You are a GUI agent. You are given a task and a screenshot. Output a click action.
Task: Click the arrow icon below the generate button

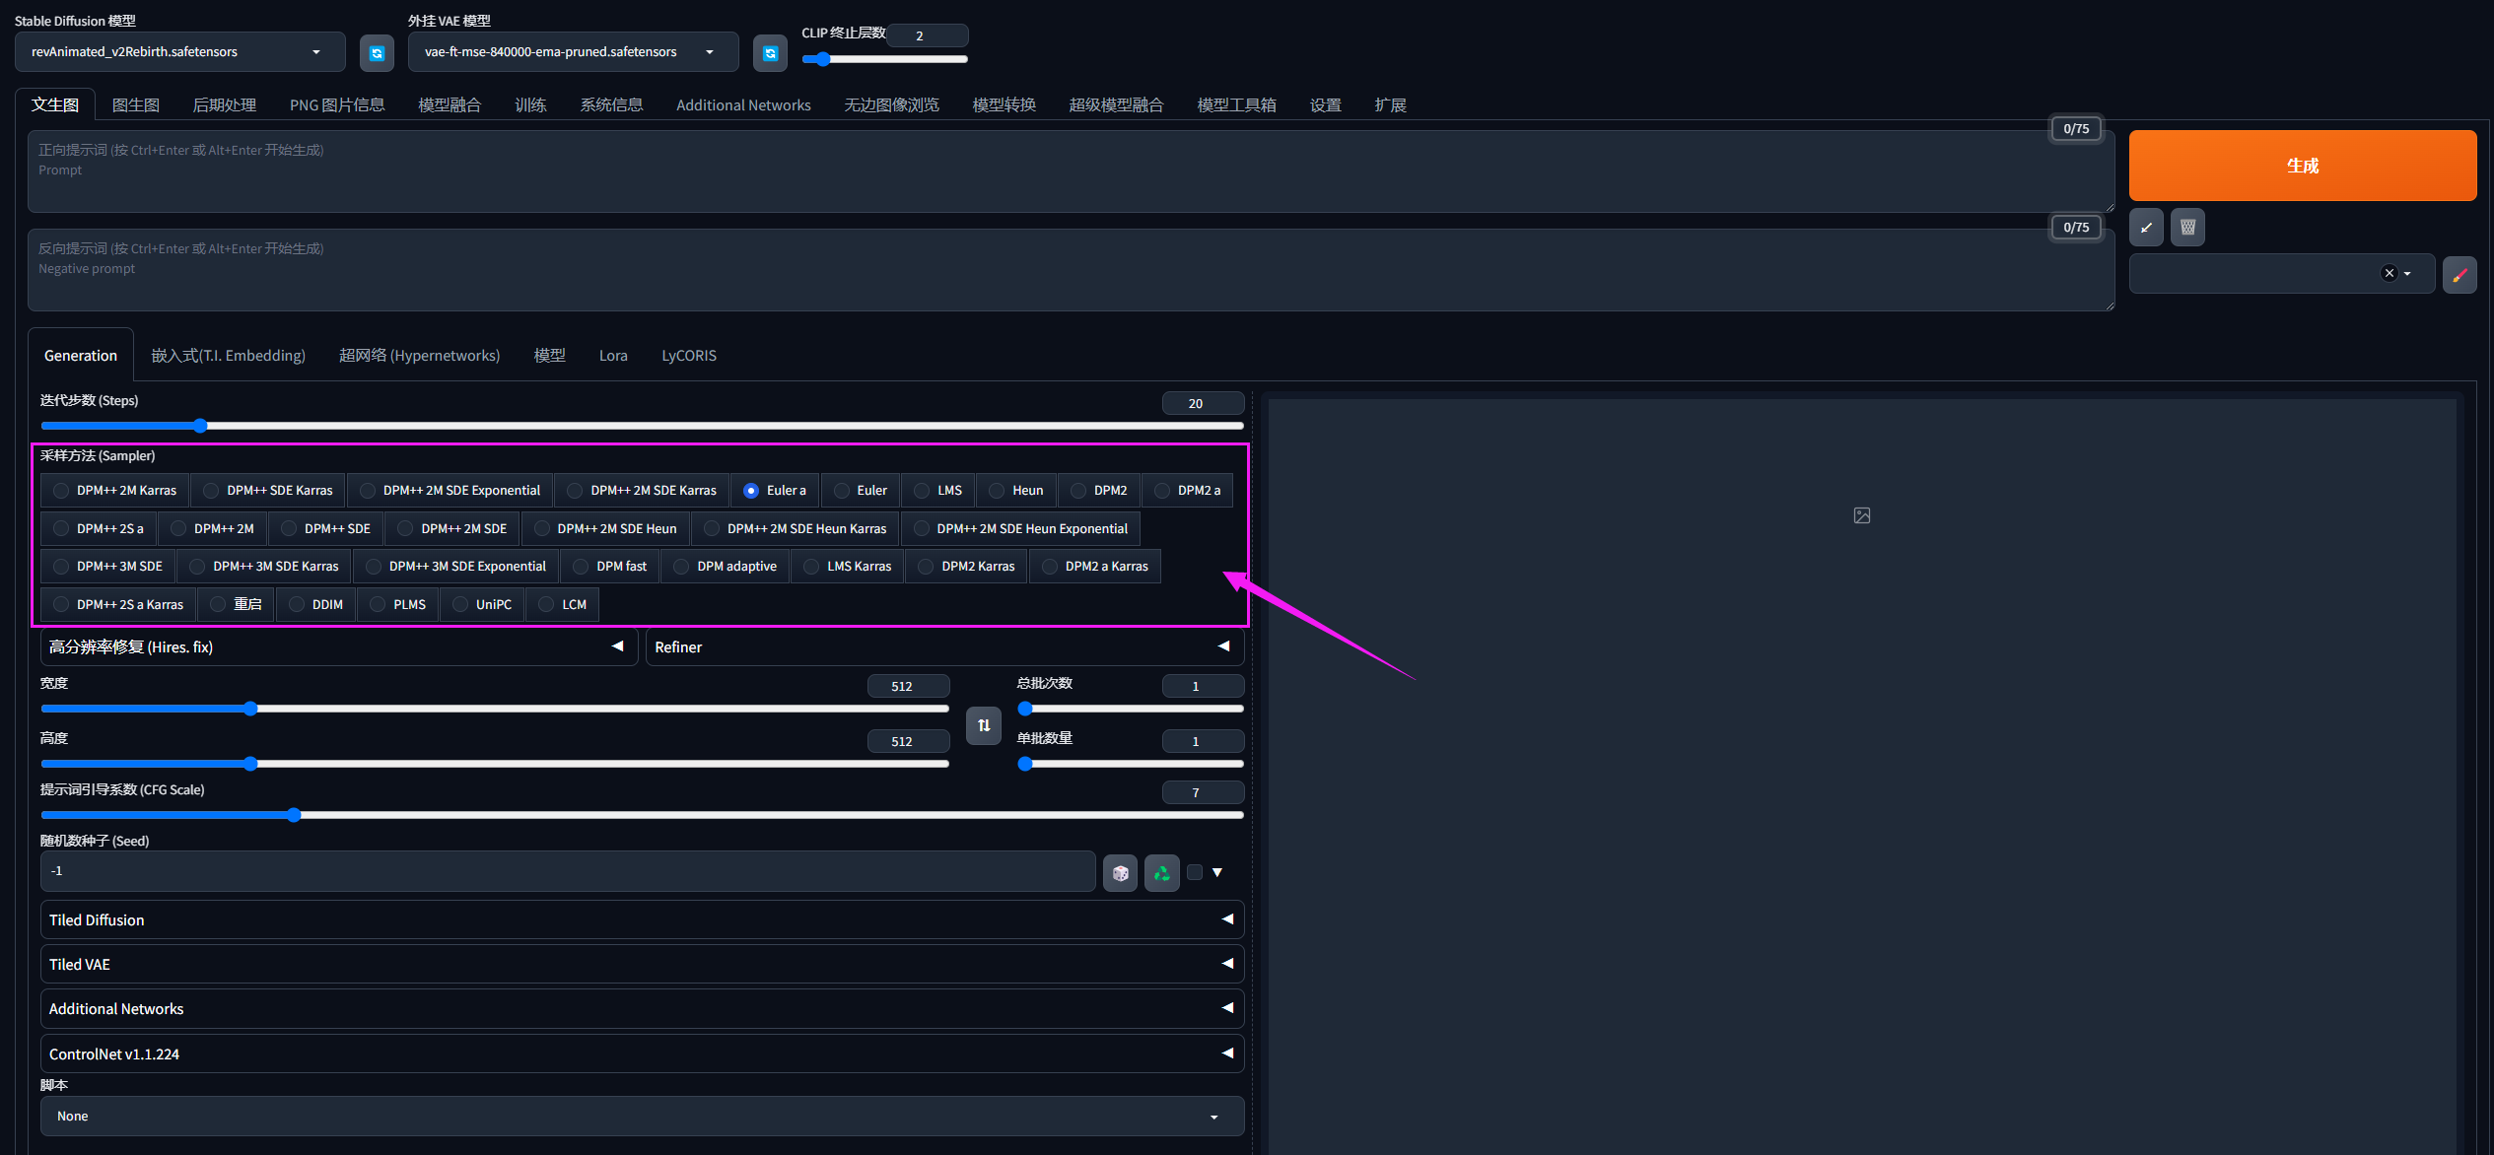(2146, 228)
